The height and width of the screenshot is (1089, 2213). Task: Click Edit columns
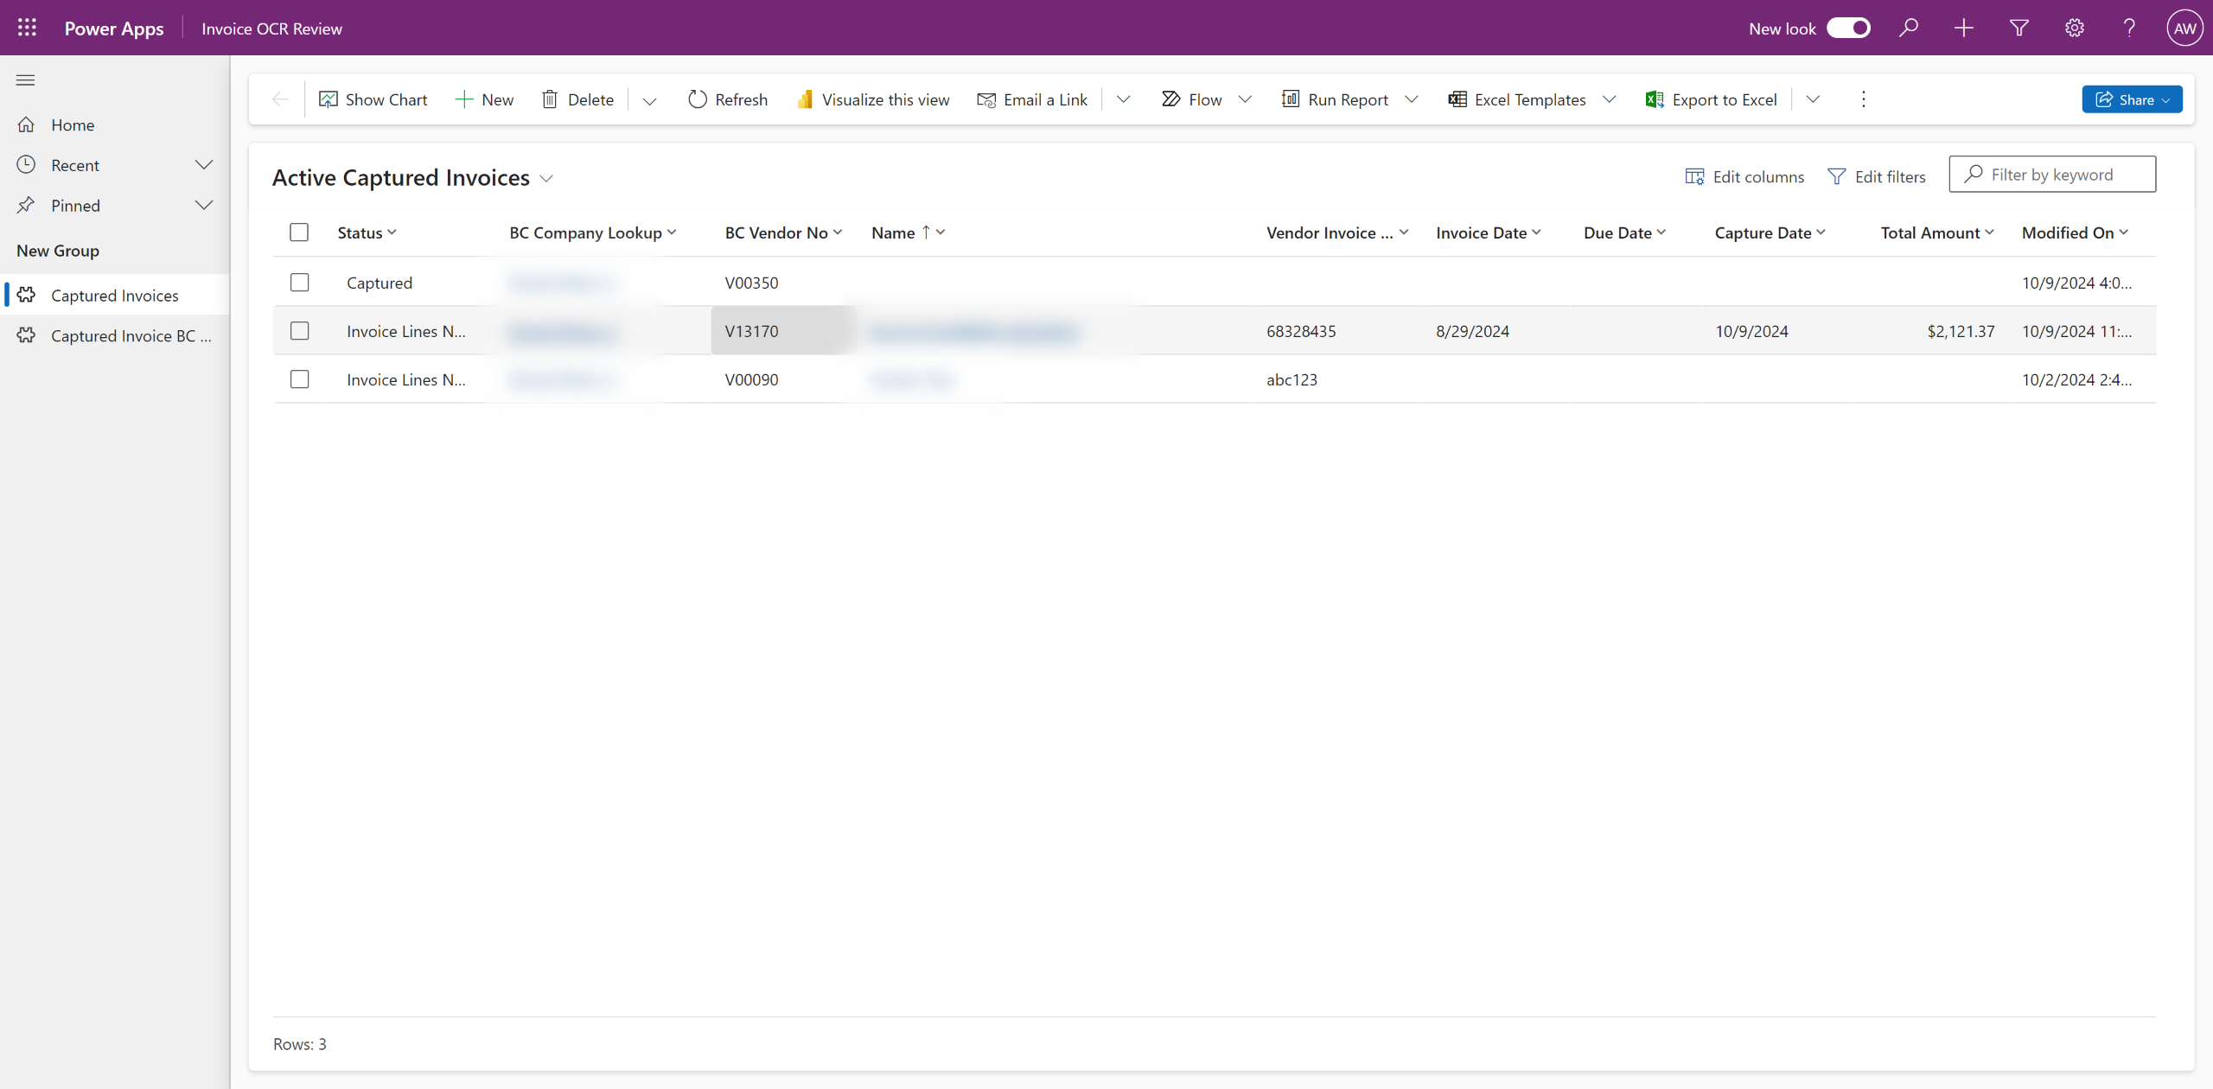click(1744, 177)
